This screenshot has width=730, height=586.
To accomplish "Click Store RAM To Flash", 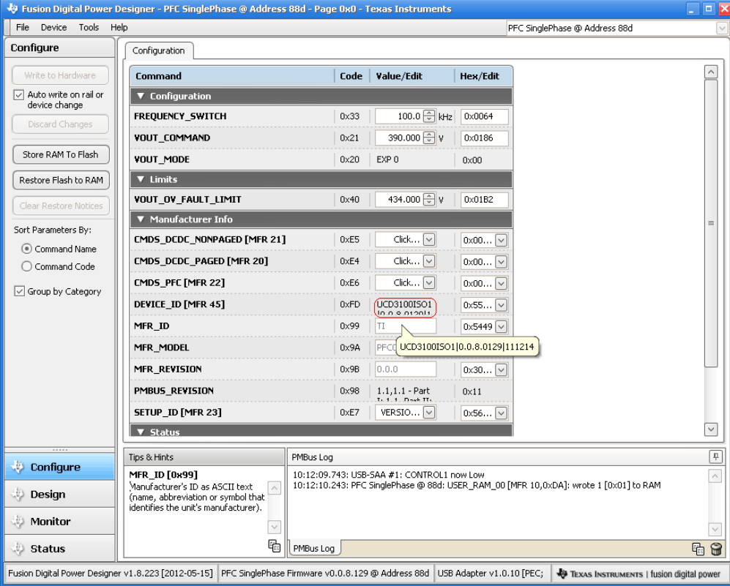I will pyautogui.click(x=60, y=154).
